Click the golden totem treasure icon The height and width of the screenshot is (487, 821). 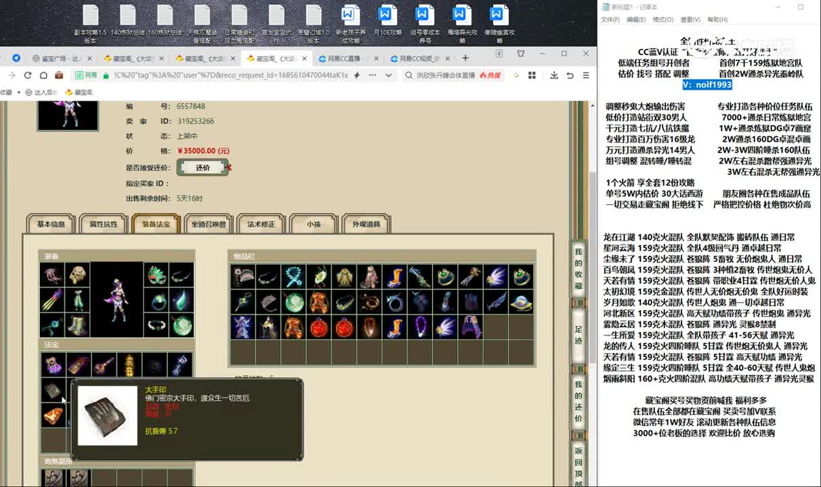click(129, 365)
